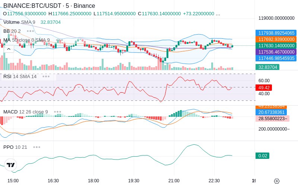The image size is (298, 186).
Task: Select the Volume SMA 9 legend label
Action: (19, 22)
